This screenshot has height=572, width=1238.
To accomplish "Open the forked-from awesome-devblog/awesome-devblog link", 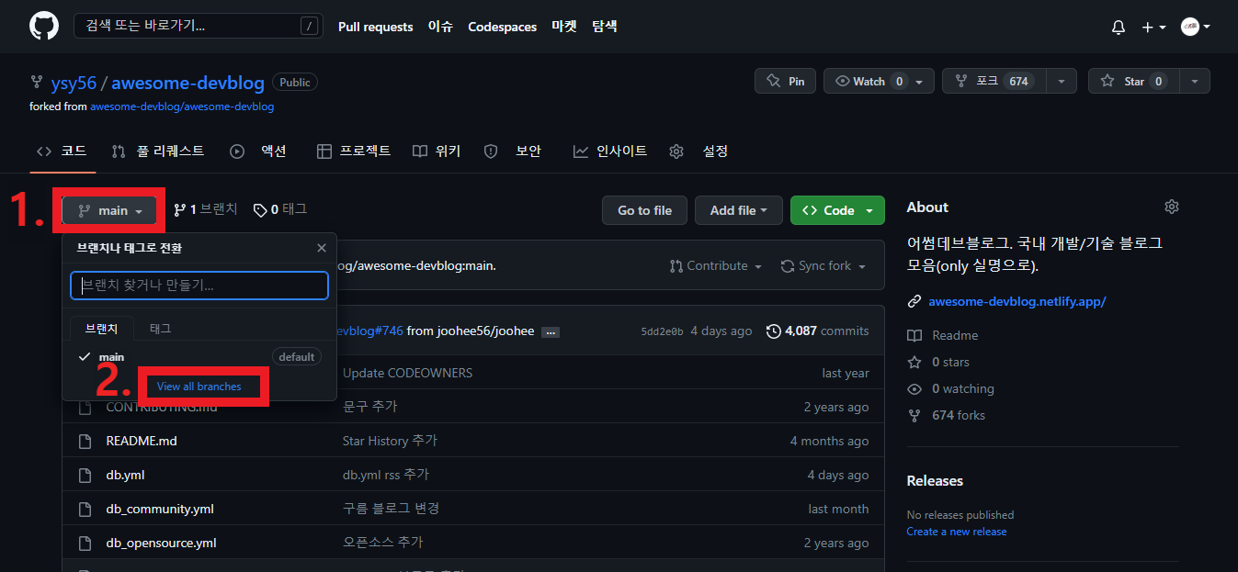I will click(182, 107).
